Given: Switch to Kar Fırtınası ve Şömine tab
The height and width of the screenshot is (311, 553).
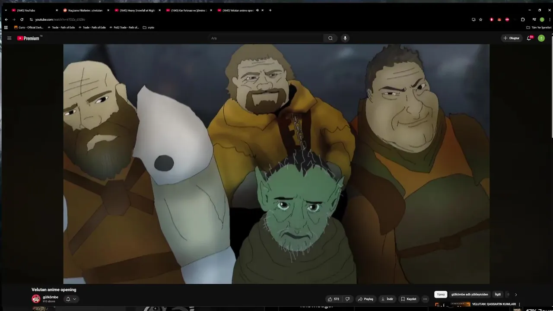Looking at the screenshot, I should pos(189,10).
